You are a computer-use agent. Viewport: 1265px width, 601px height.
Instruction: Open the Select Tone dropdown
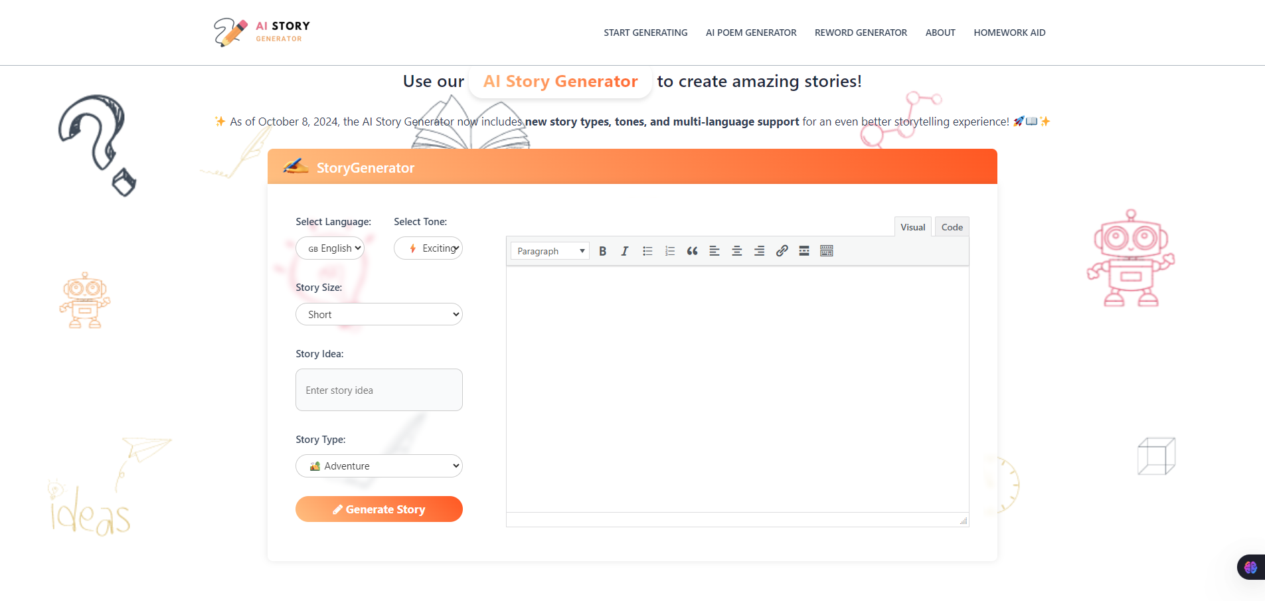click(x=428, y=248)
